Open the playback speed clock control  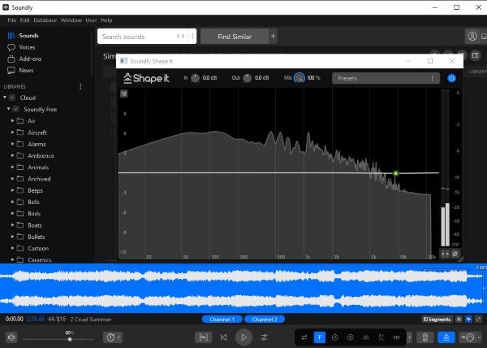(x=113, y=337)
